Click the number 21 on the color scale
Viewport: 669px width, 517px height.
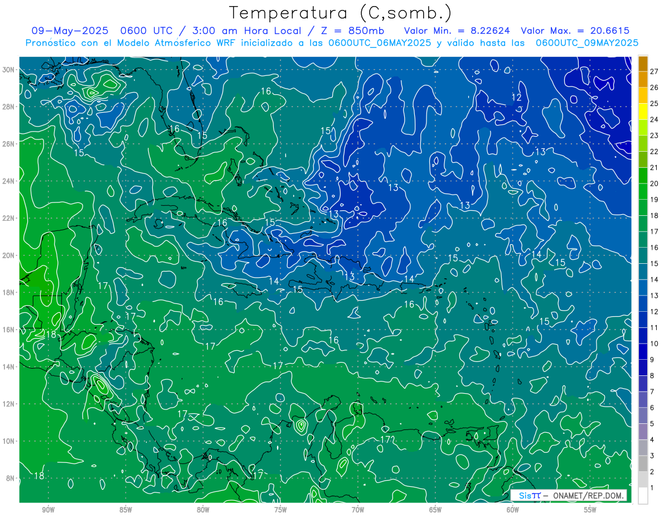point(655,167)
